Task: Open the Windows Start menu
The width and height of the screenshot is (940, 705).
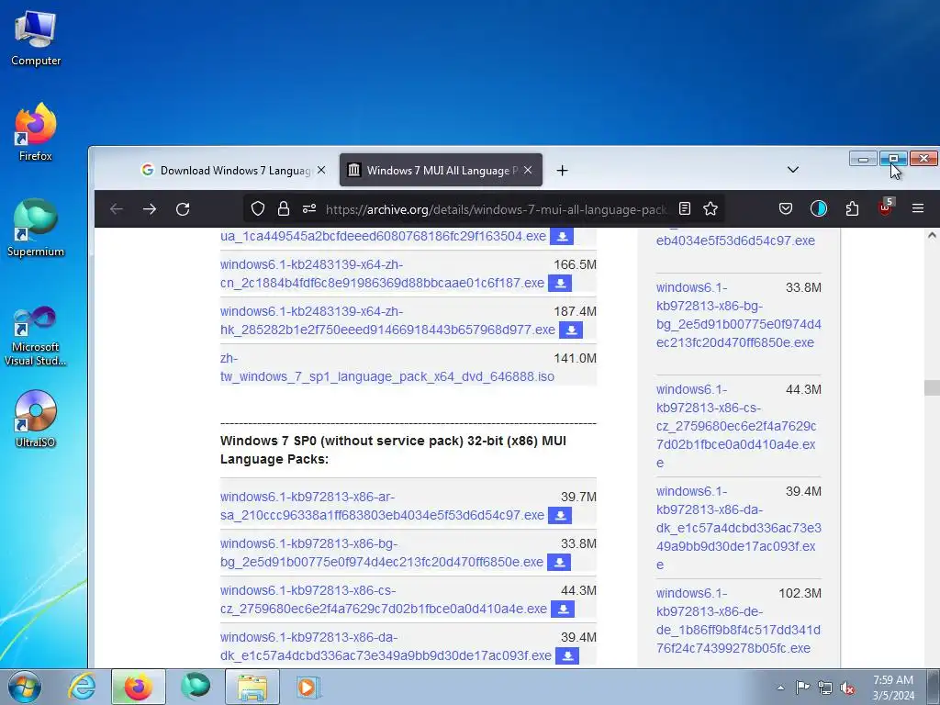Action: tap(24, 687)
